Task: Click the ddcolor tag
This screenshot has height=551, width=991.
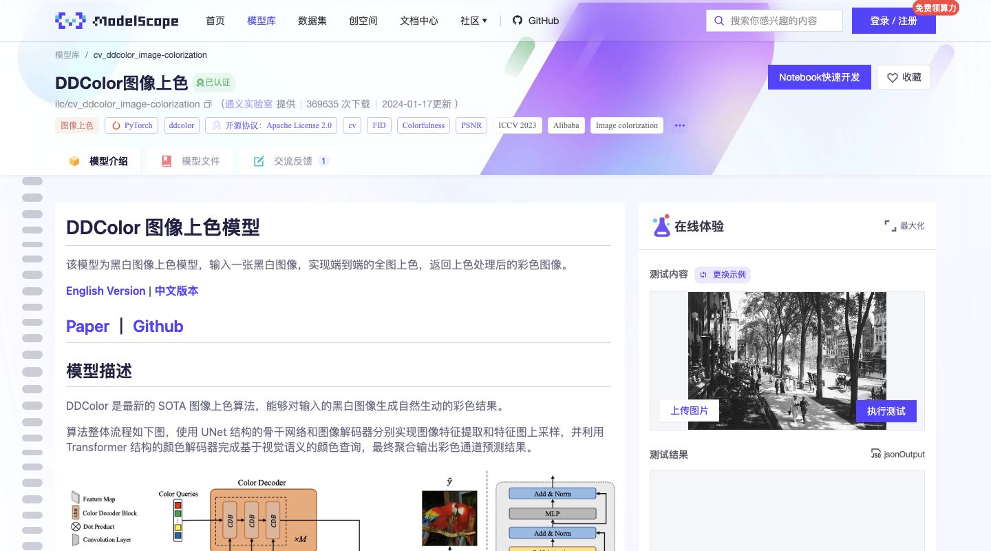Action: (x=182, y=125)
